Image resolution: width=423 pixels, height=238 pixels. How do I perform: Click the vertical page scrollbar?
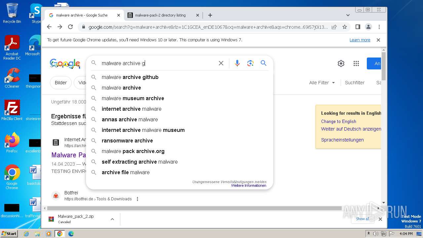(x=383, y=66)
